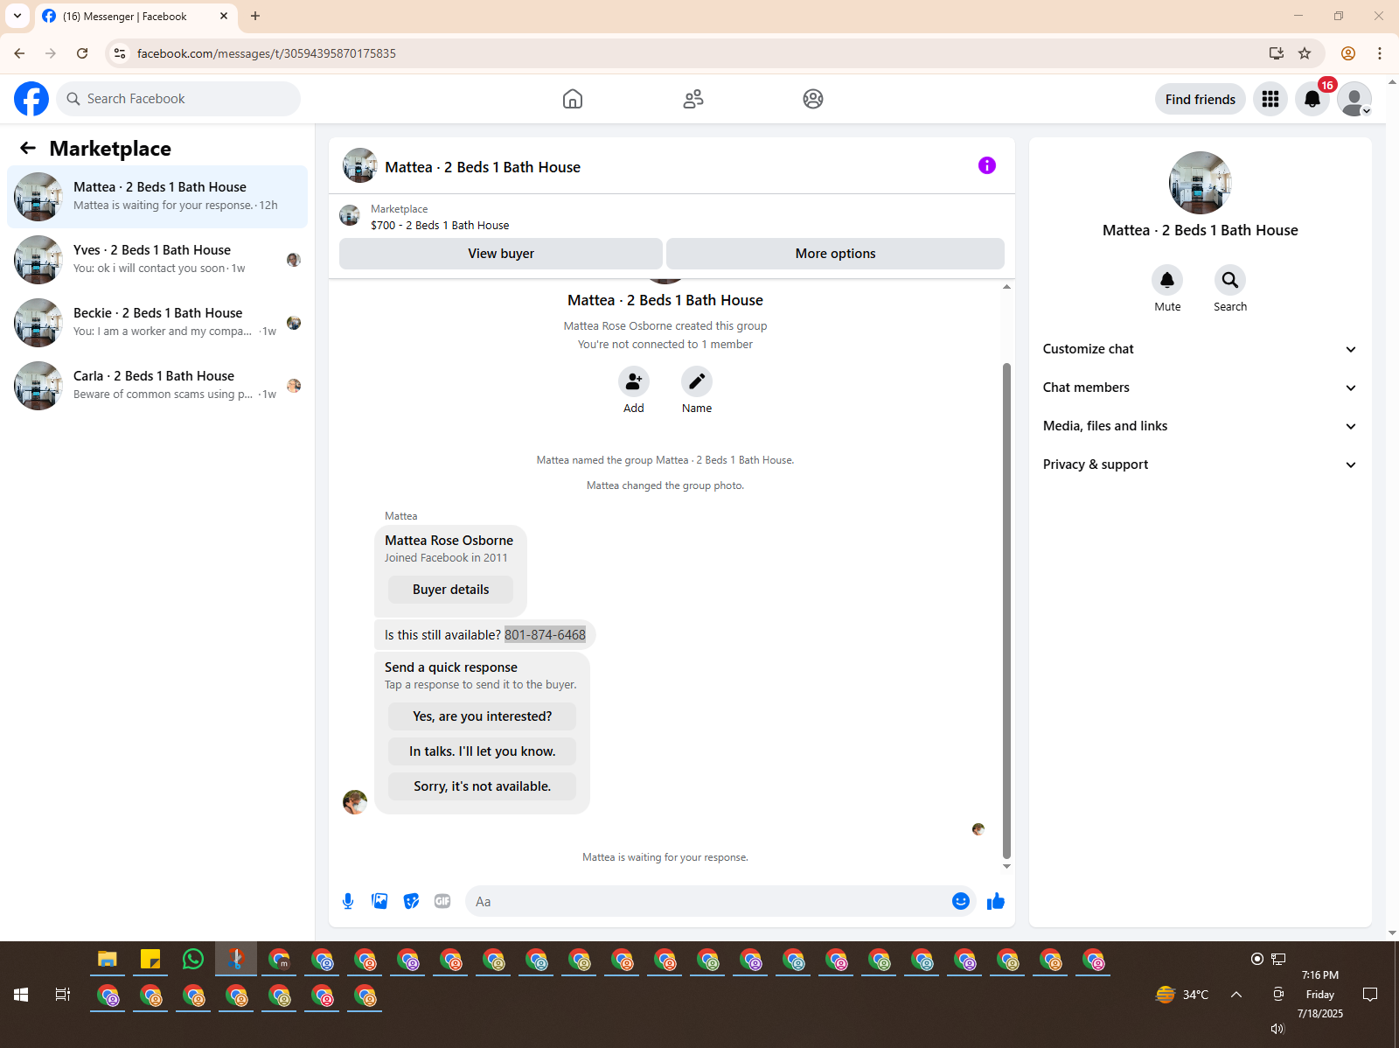Open the emoji picker in composer
Image resolution: width=1399 pixels, height=1048 pixels.
click(961, 901)
